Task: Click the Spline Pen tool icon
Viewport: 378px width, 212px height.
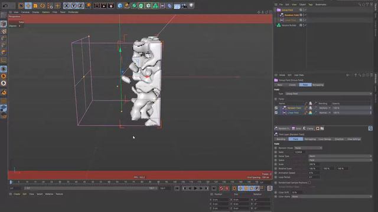Action: [127, 5]
